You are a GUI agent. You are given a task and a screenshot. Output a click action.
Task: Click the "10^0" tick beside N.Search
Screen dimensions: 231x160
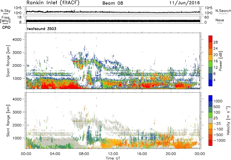(x=208, y=13)
